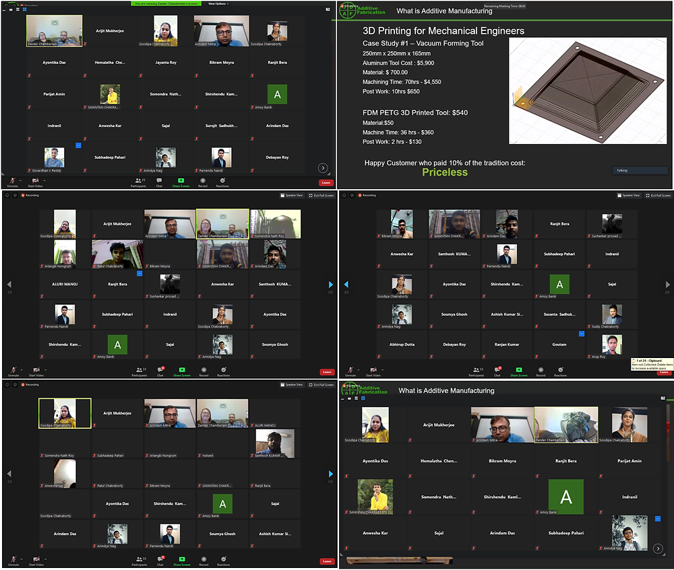Click blue previous-page arrow on gallery page 2/2
This screenshot has width=674, height=570.
(346, 284)
